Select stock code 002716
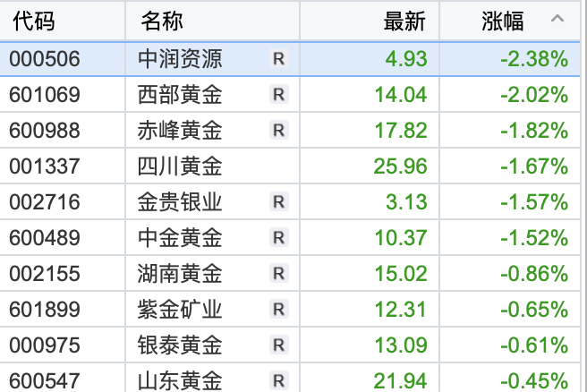This screenshot has width=587, height=392. coord(45,201)
